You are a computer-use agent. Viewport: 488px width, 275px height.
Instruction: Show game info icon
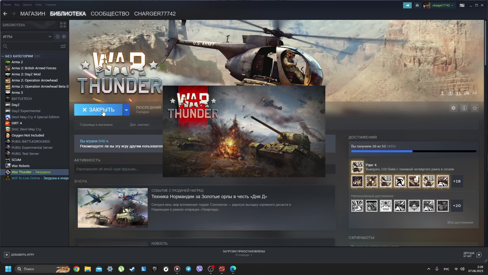(464, 108)
